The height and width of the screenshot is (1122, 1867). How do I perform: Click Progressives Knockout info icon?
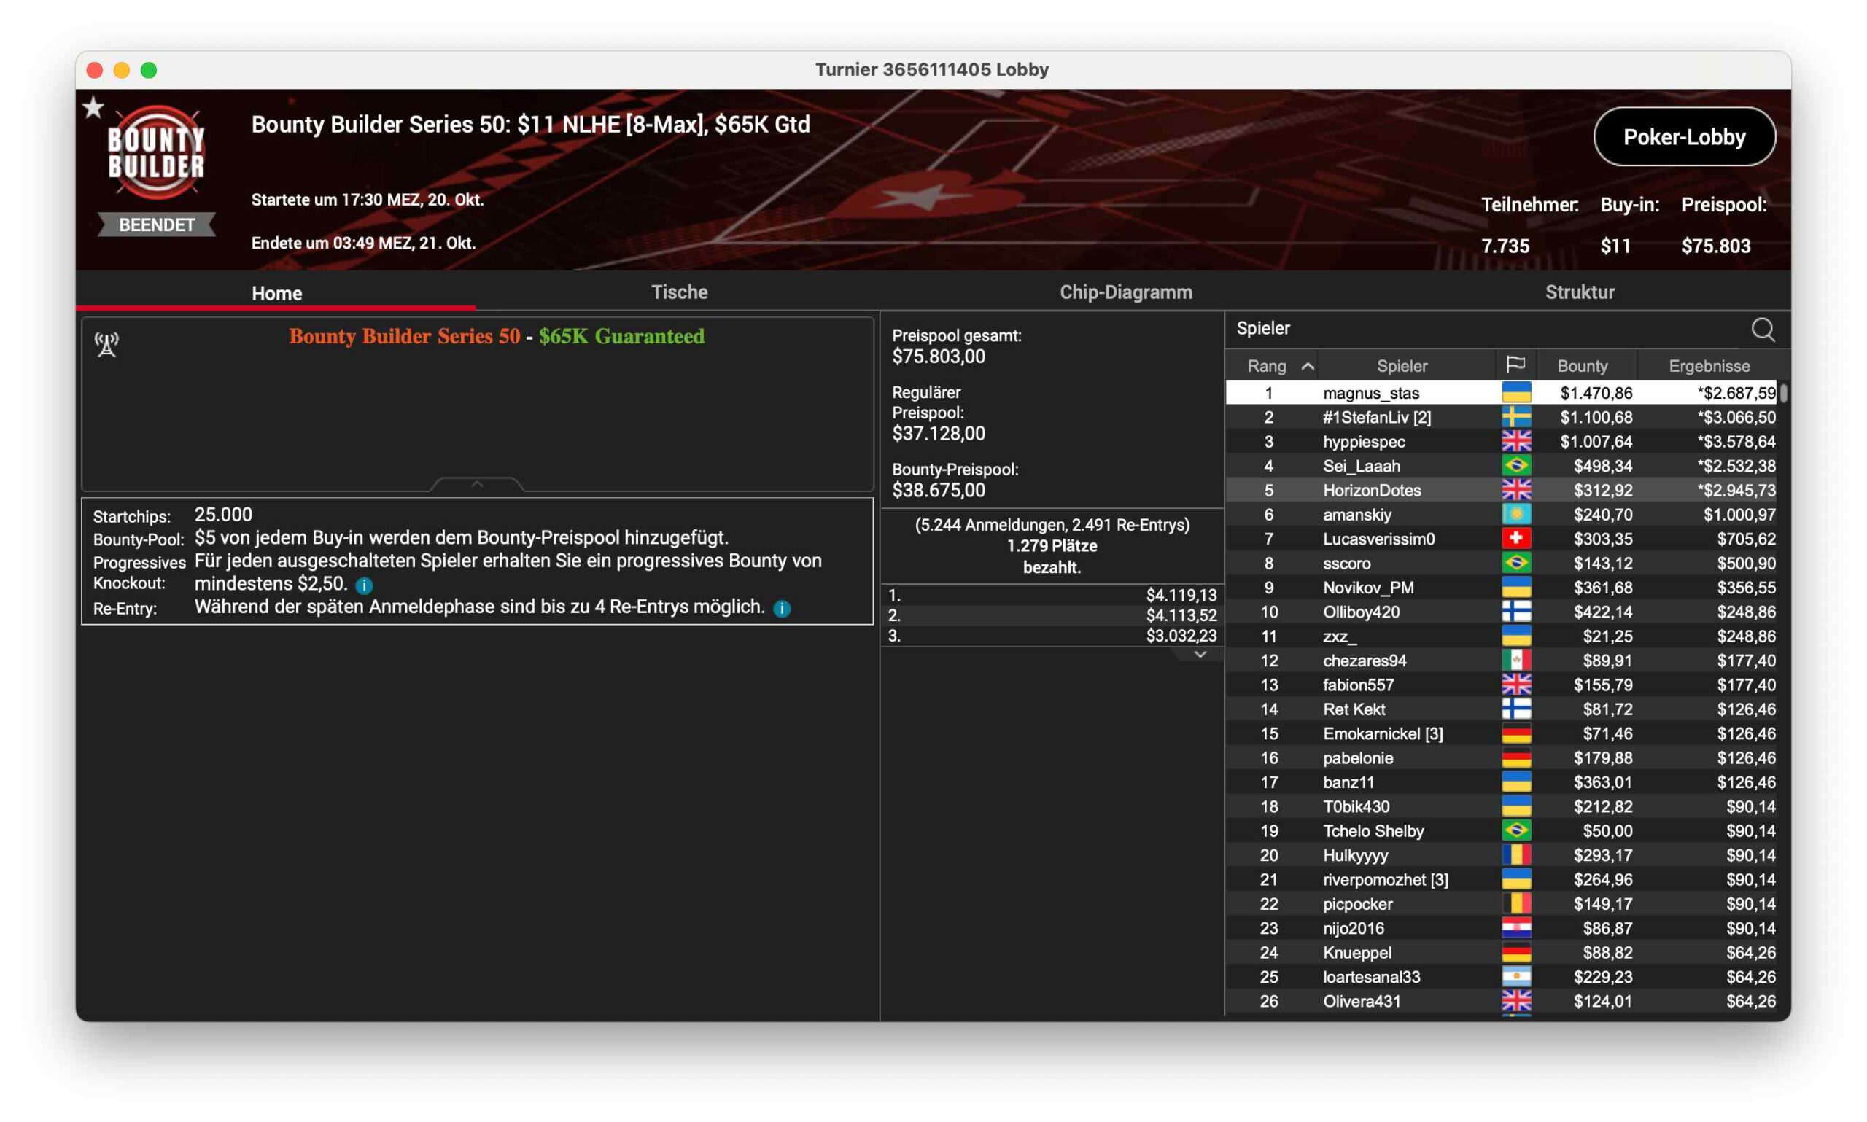364,585
